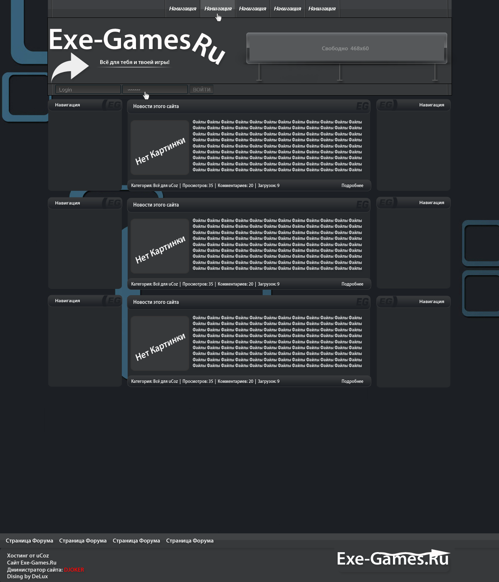Open the last Страница Форума footer link

pos(190,541)
